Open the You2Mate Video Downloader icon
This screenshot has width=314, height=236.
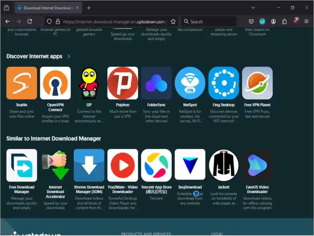123,165
